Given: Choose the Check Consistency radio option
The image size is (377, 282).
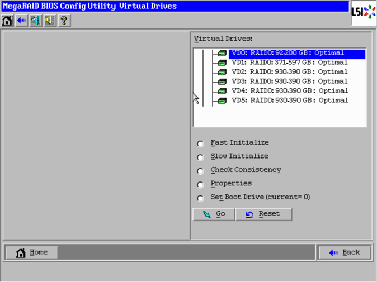Looking at the screenshot, I should pos(200,171).
